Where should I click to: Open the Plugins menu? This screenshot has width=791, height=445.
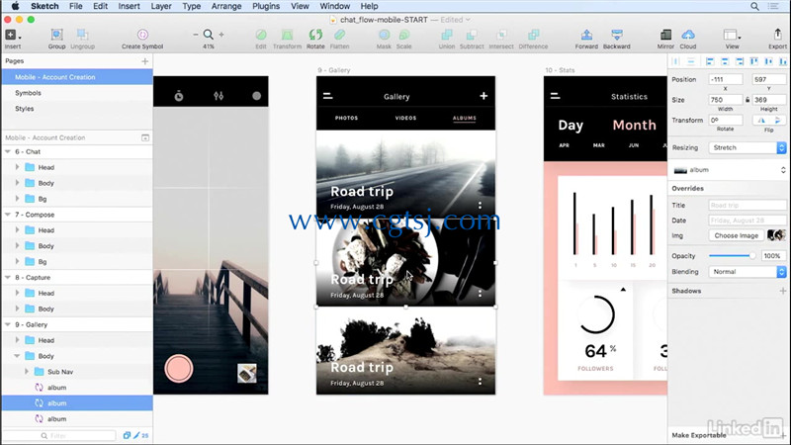266,6
